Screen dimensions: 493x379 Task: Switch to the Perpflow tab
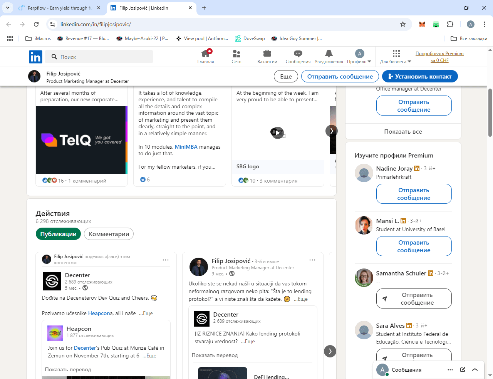tap(59, 8)
